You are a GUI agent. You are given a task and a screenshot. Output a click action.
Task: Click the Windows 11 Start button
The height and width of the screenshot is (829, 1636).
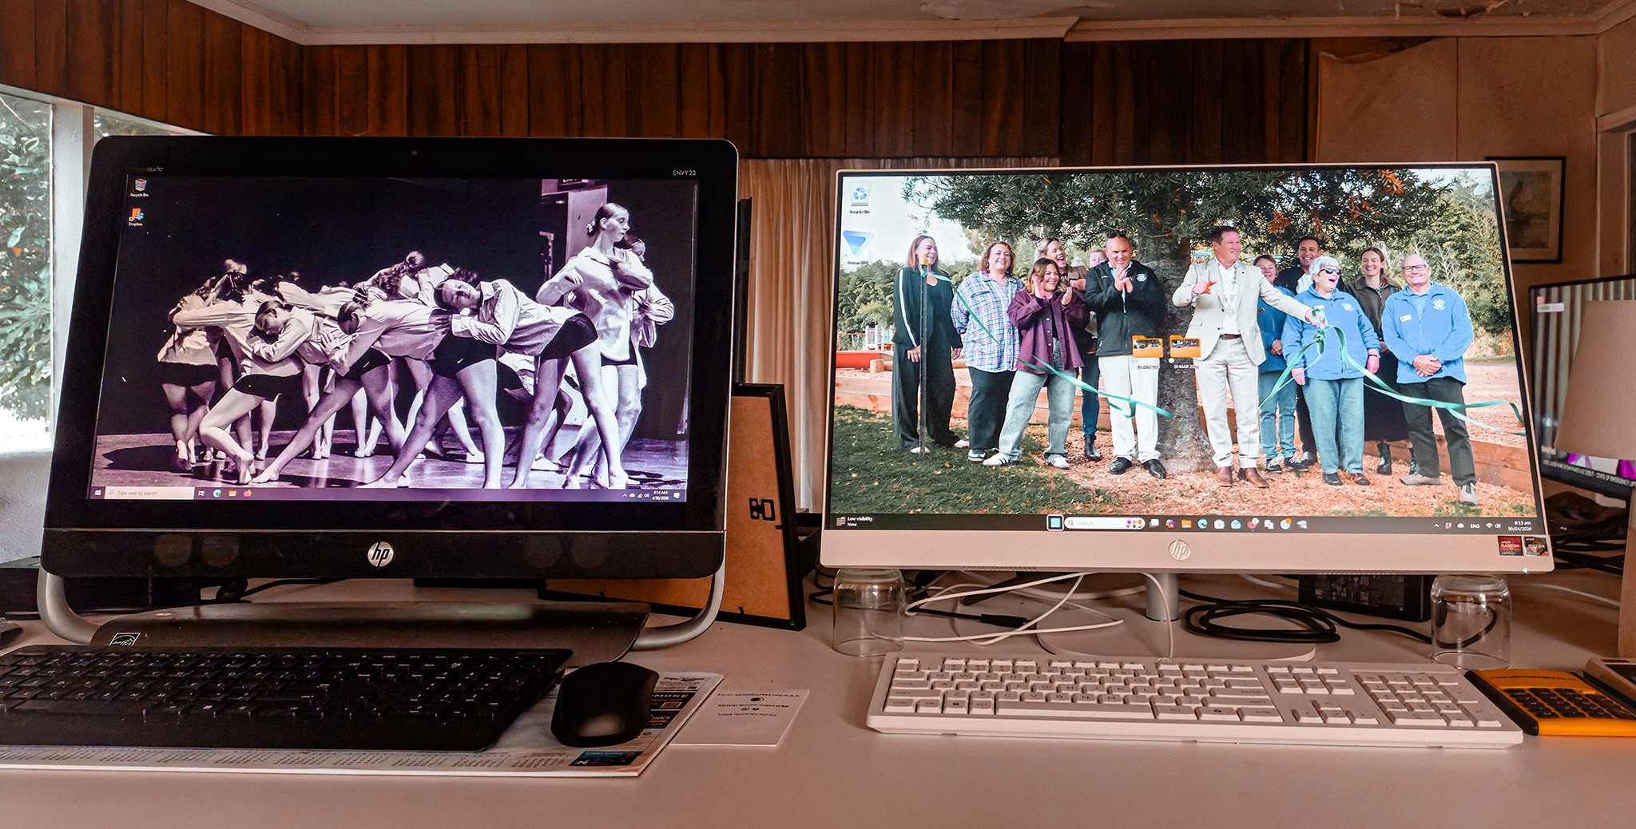tap(1054, 523)
